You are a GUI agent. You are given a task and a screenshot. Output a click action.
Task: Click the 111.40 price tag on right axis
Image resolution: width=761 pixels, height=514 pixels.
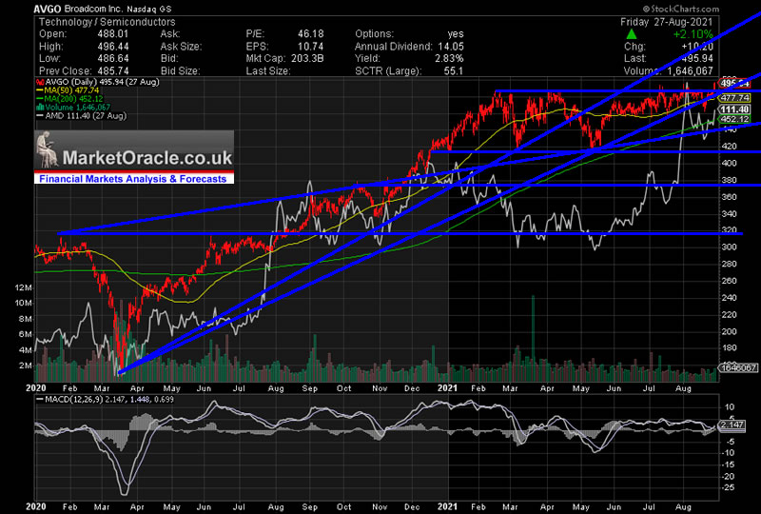point(734,109)
